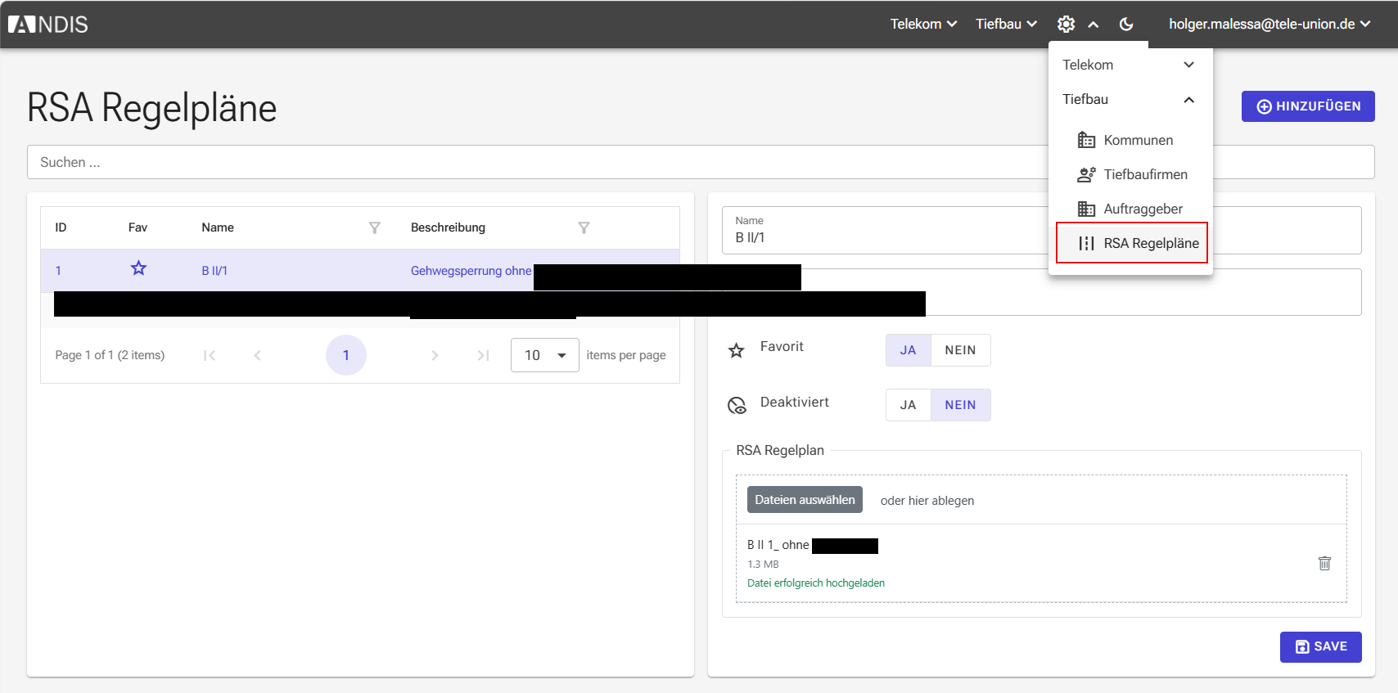Open the holger.malessa user account menu
The width and height of the screenshot is (1398, 693).
(1269, 25)
